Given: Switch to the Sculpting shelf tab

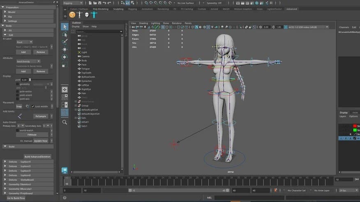Looking at the screenshot, I should coord(118,9).
